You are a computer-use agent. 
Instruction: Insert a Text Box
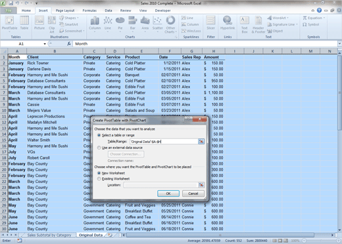(x=245, y=24)
